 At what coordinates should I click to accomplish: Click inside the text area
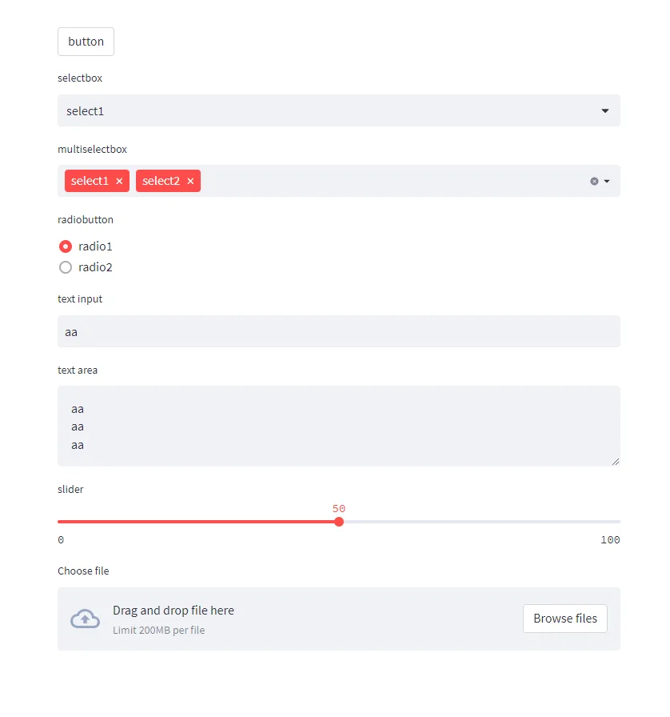[339, 427]
